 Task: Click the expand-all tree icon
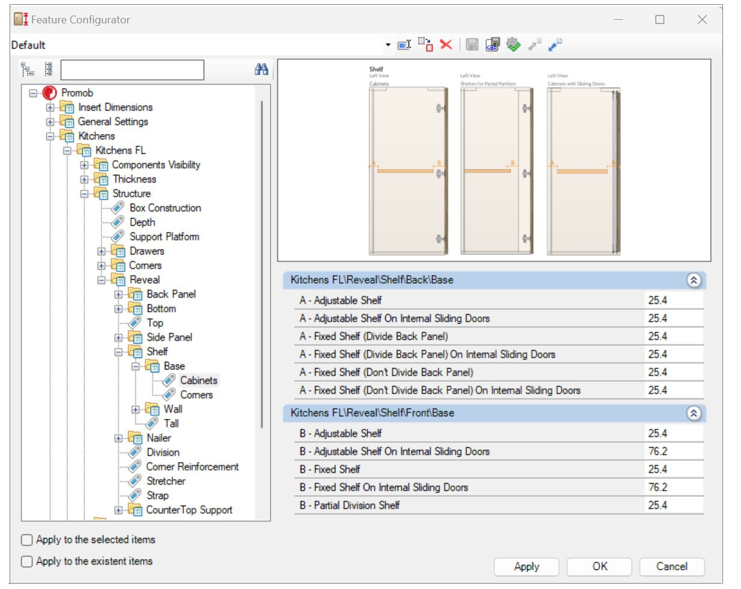pyautogui.click(x=28, y=70)
